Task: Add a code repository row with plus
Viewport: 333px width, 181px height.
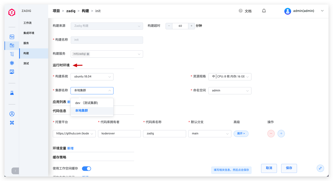Action: [x=281, y=134]
